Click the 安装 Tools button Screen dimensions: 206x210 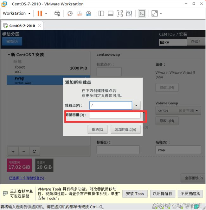135,194
